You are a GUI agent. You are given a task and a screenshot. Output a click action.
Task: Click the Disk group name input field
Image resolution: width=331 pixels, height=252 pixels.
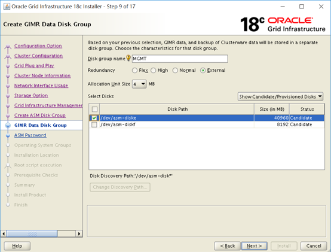click(180, 59)
